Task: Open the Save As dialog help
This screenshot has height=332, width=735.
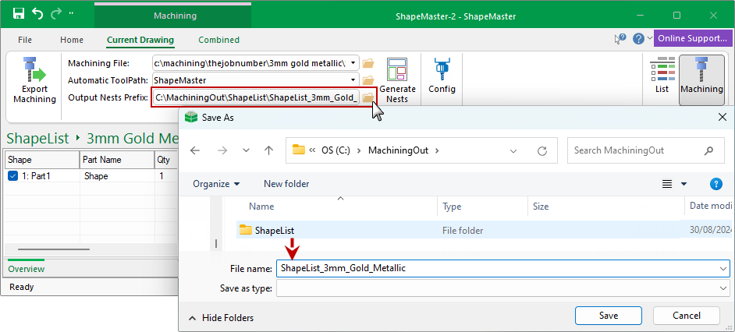Action: click(715, 184)
